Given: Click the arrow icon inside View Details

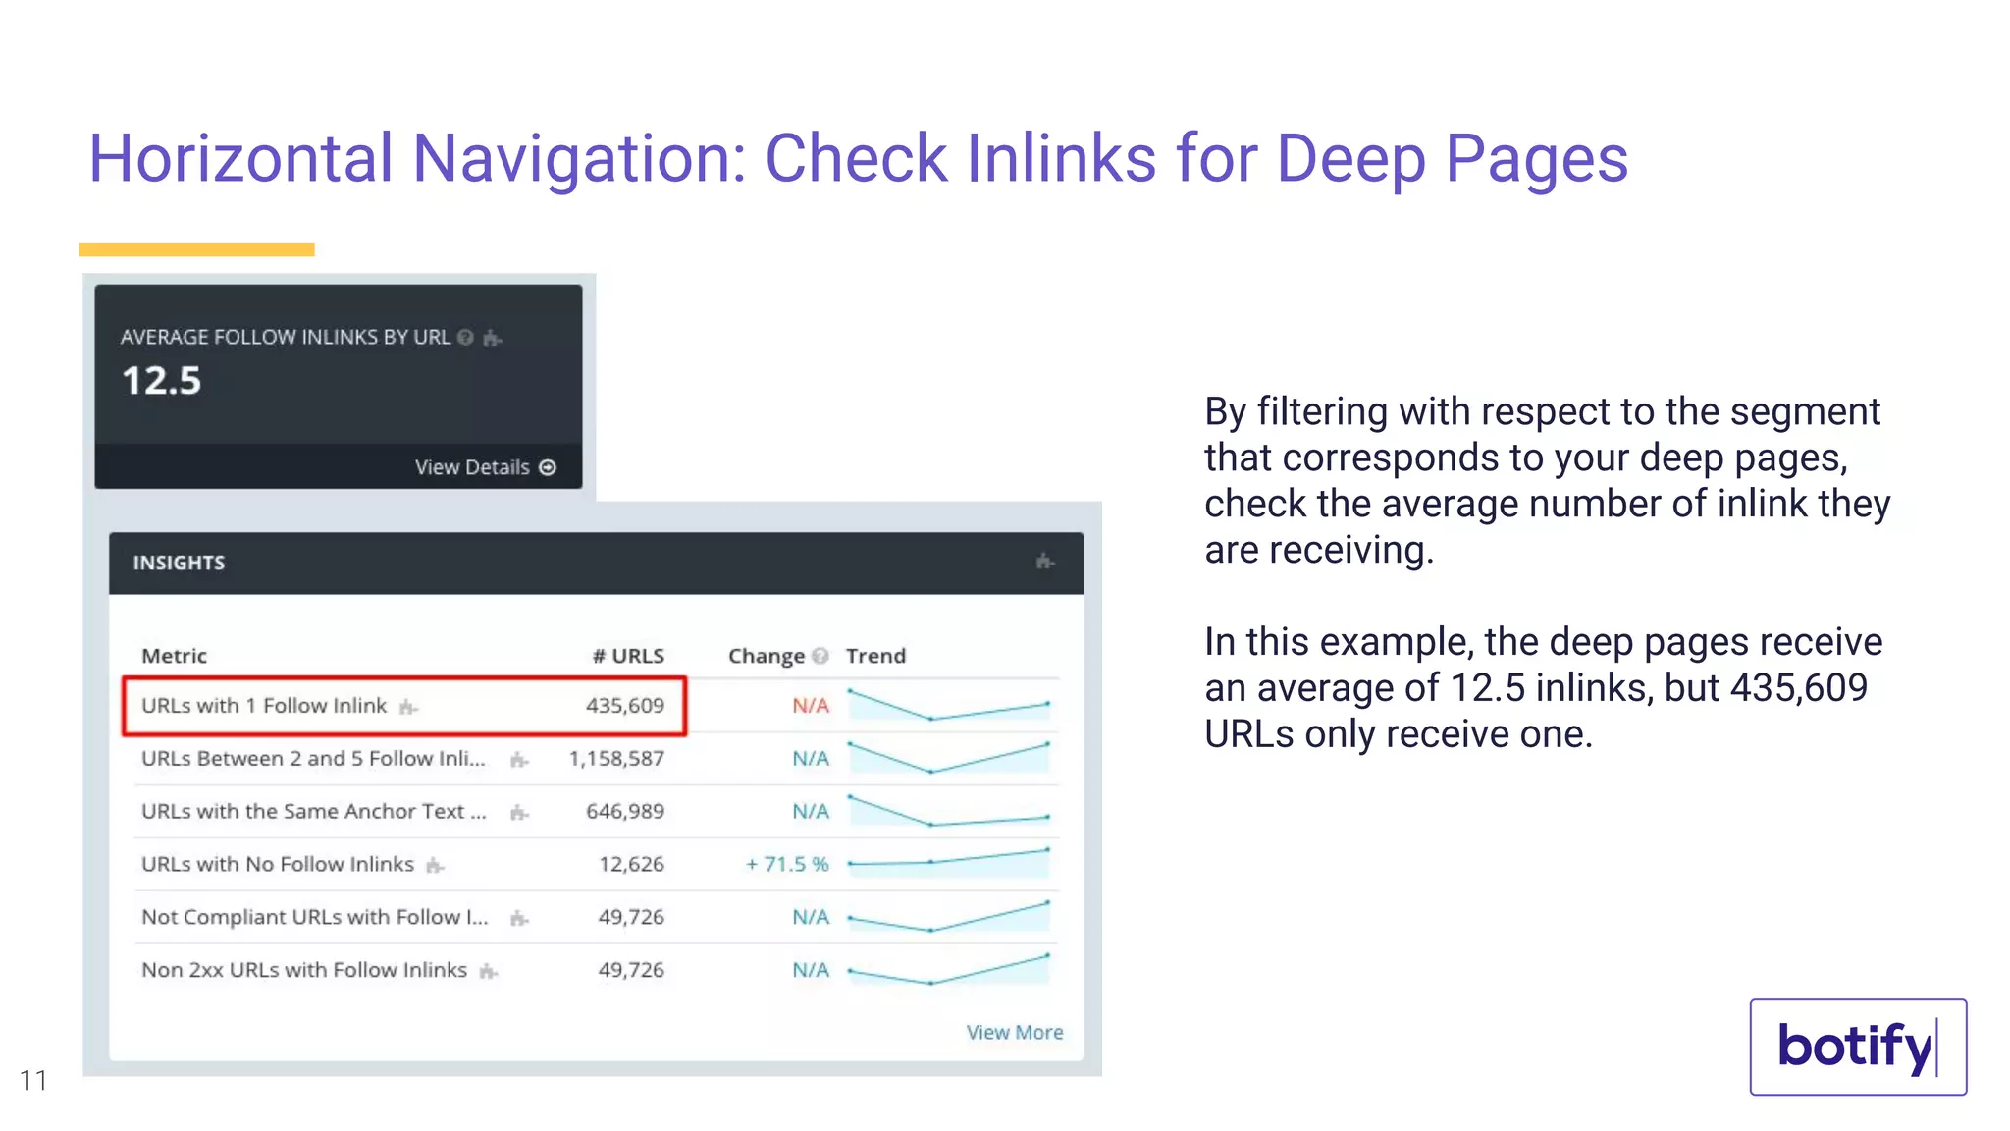Looking at the screenshot, I should point(548,467).
